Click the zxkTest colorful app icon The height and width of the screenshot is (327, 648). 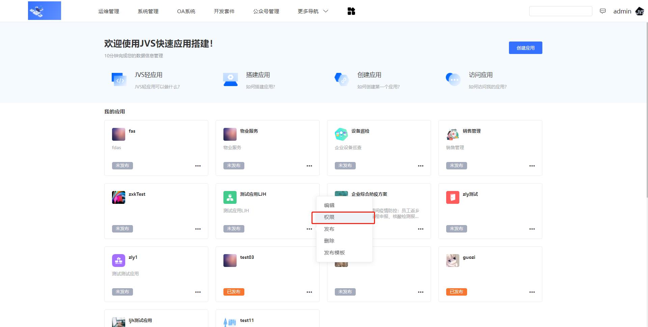pyautogui.click(x=118, y=197)
